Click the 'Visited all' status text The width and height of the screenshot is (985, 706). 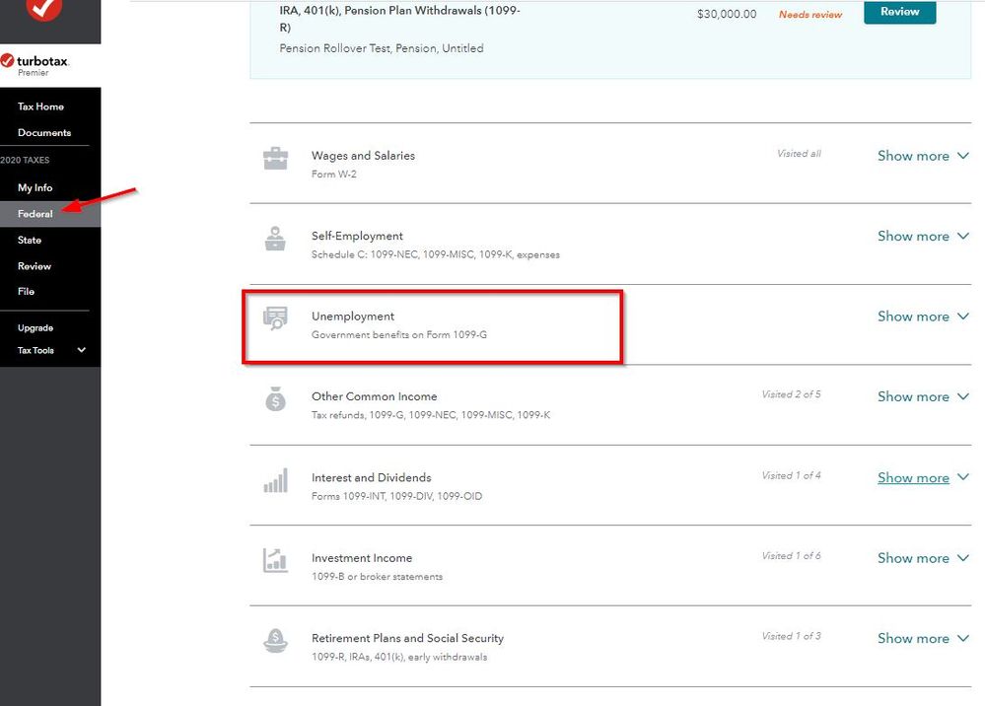(799, 153)
